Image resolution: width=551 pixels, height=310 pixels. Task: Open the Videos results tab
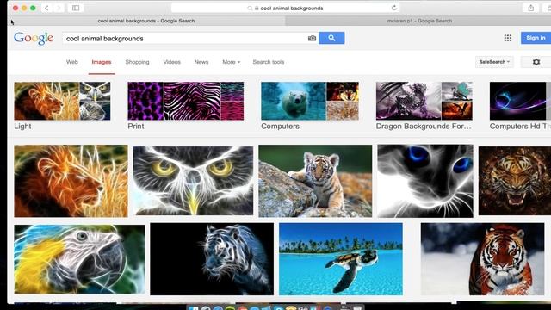(172, 62)
